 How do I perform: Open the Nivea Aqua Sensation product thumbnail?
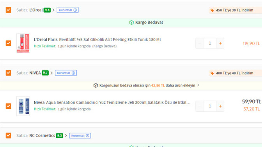coord(23,106)
